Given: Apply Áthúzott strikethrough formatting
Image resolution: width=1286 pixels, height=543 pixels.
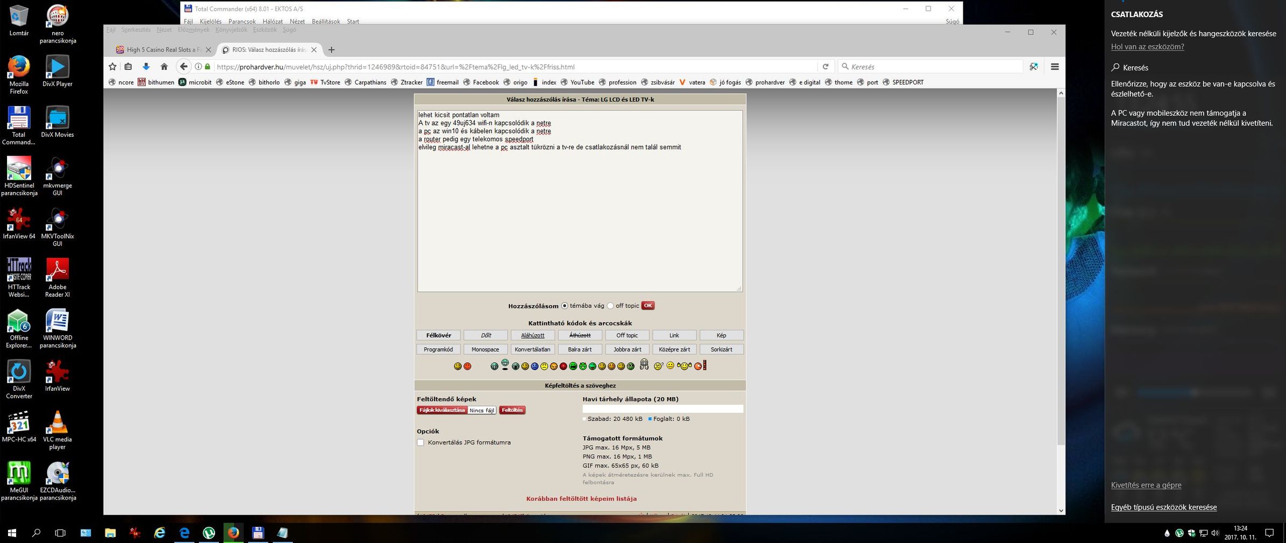Looking at the screenshot, I should (580, 335).
